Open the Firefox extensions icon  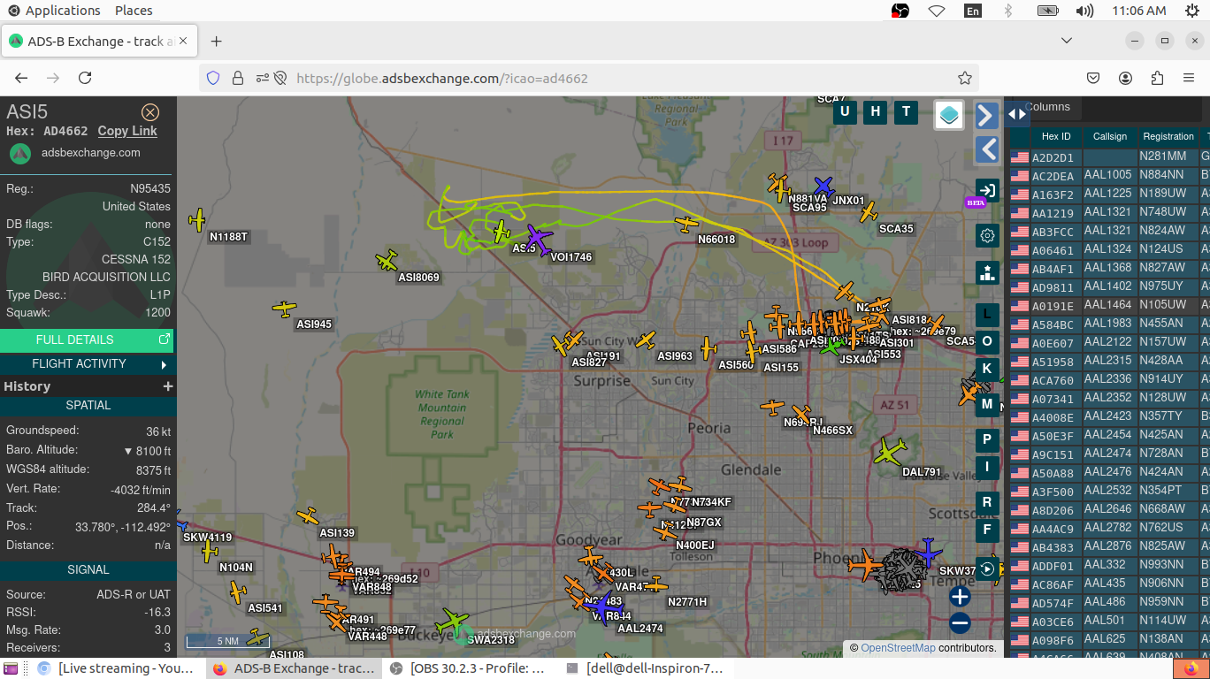point(1157,78)
